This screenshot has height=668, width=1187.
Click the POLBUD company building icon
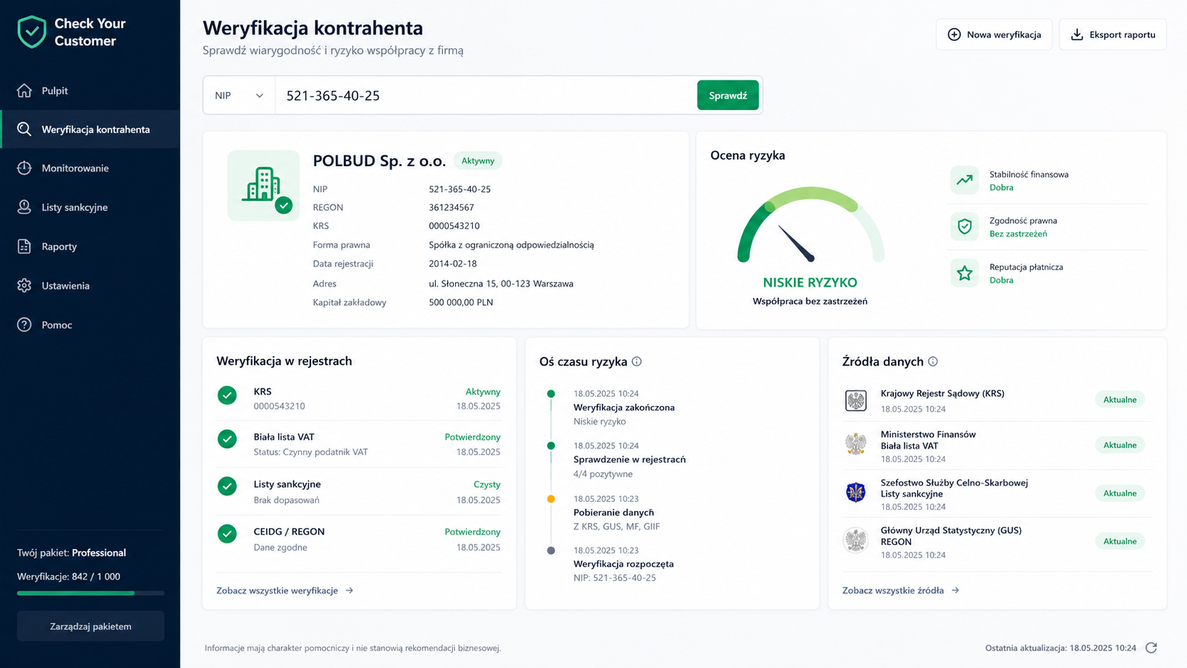pyautogui.click(x=263, y=185)
